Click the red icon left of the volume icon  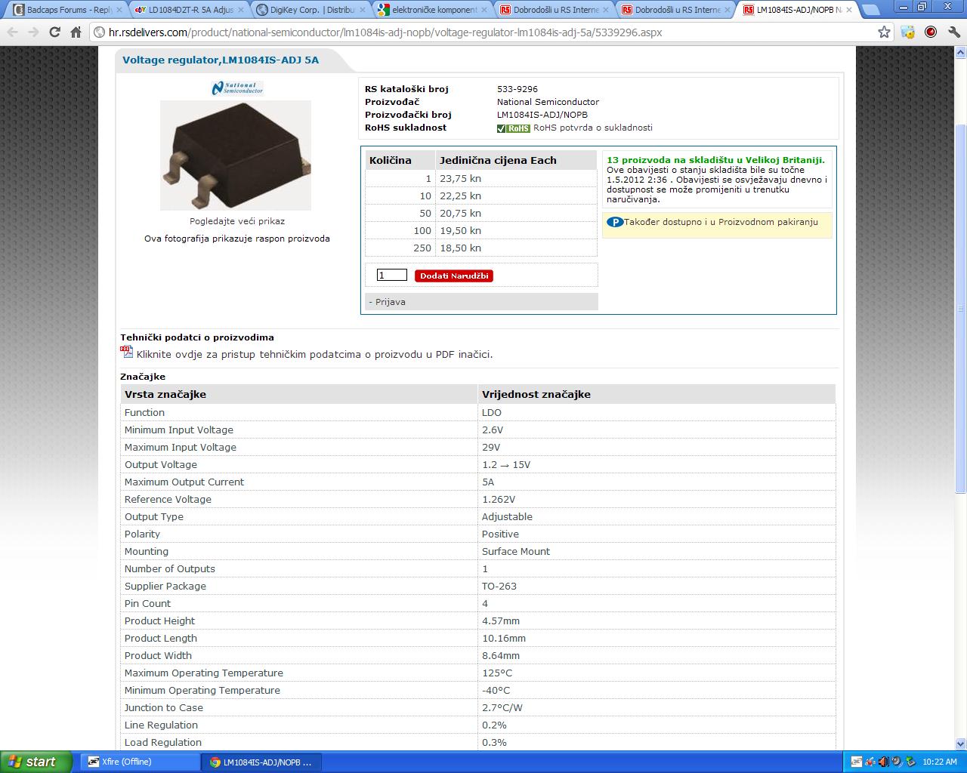[x=870, y=762]
